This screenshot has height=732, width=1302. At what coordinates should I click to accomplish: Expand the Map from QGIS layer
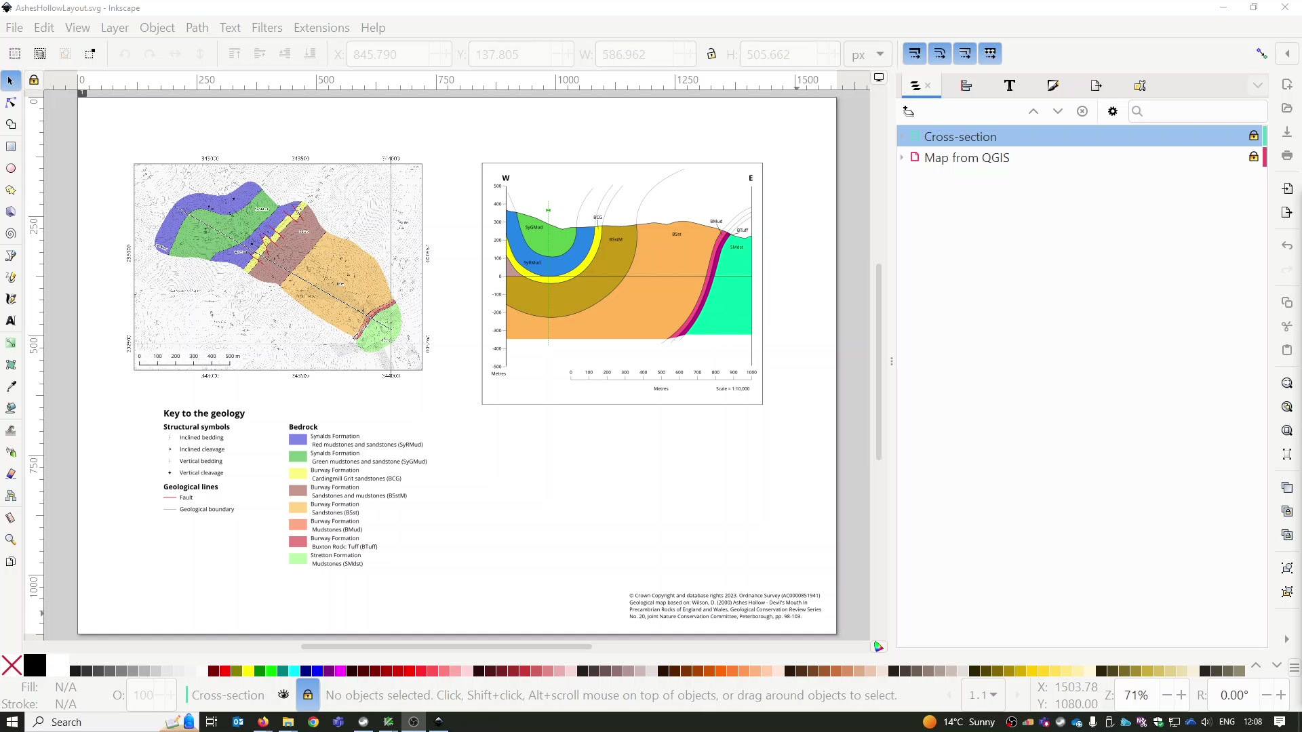click(903, 157)
